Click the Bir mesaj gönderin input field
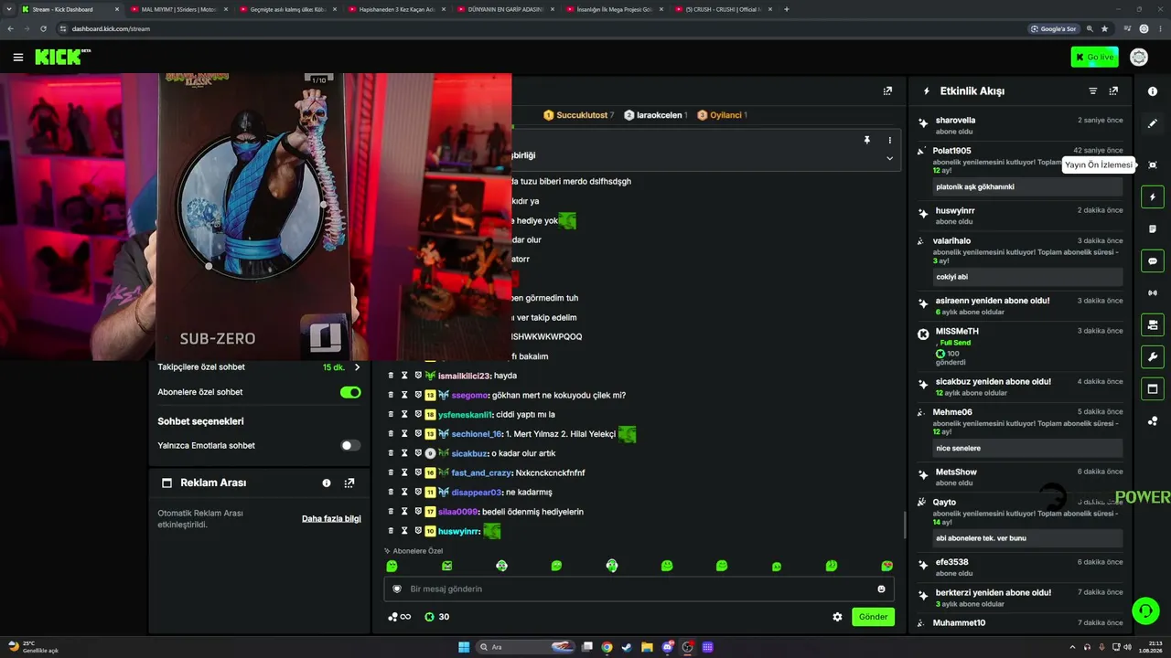 [x=639, y=589]
